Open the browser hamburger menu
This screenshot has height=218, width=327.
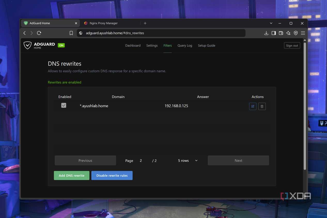click(x=303, y=33)
